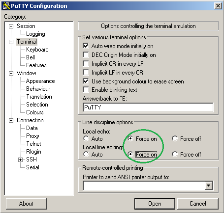The height and width of the screenshot is (213, 224).
Task: Check Implicit CR in every LF
Action: (86, 63)
